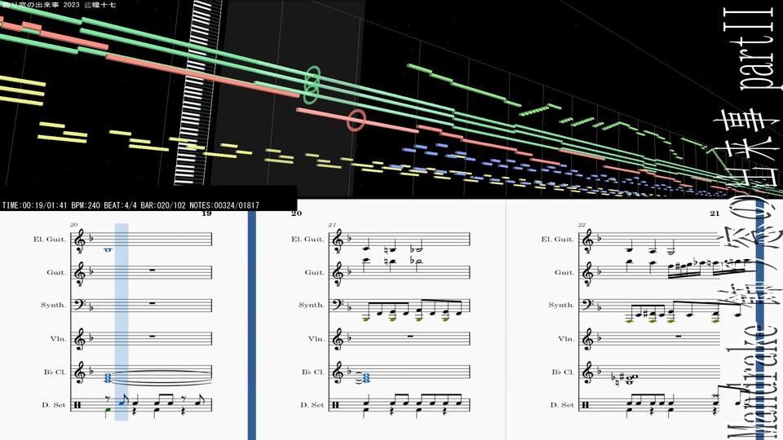Image resolution: width=783 pixels, height=440 pixels.
Task: Click the Synth. label in measure 20 system
Action: point(54,306)
